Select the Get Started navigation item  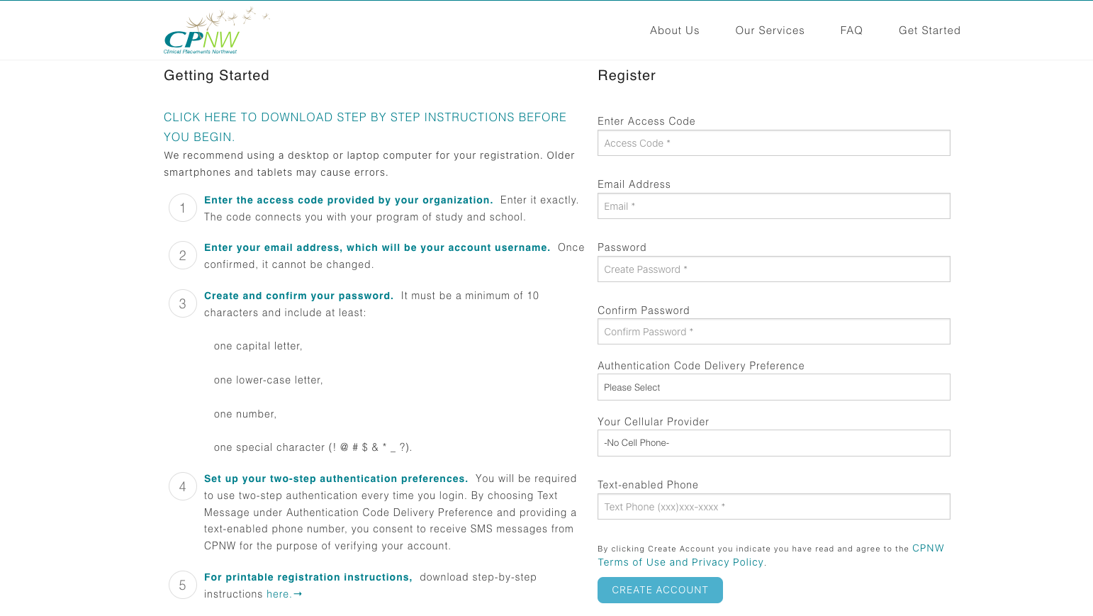click(929, 30)
